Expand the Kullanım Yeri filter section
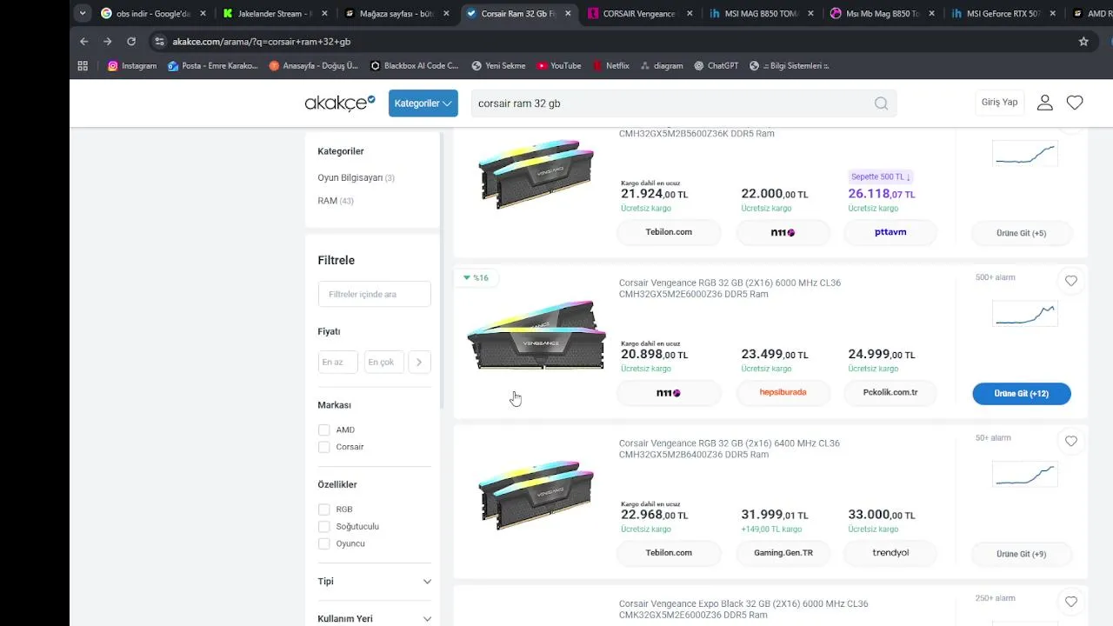Viewport: 1113px width, 626px height. 374,618
